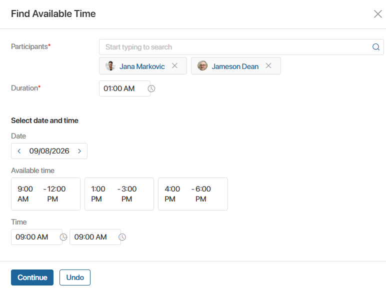Click the search magnifier icon in Participants field
Screen dimensions: 386x290
pos(376,47)
